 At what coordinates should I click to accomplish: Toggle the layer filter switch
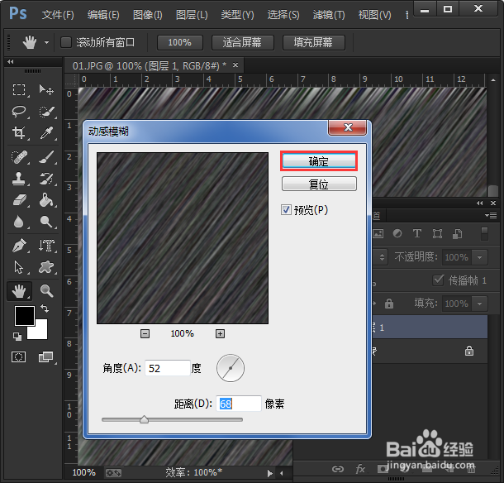click(x=484, y=233)
